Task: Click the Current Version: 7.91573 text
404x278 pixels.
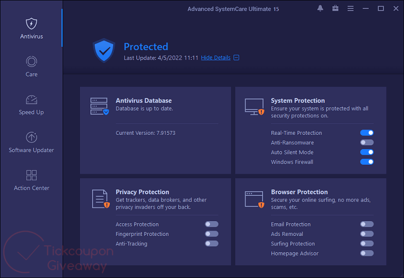Action: click(146, 133)
